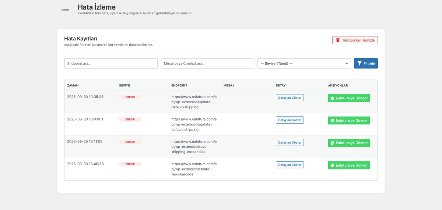This screenshot has height=210, width=442.
Task: Click the eafatura logo icon
Action: click(65, 10)
